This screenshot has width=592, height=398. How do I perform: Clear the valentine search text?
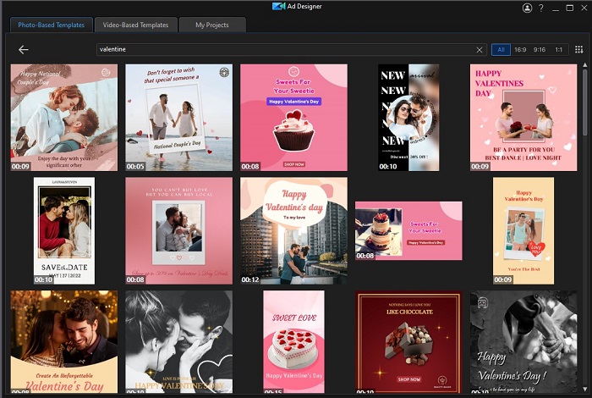coord(480,50)
